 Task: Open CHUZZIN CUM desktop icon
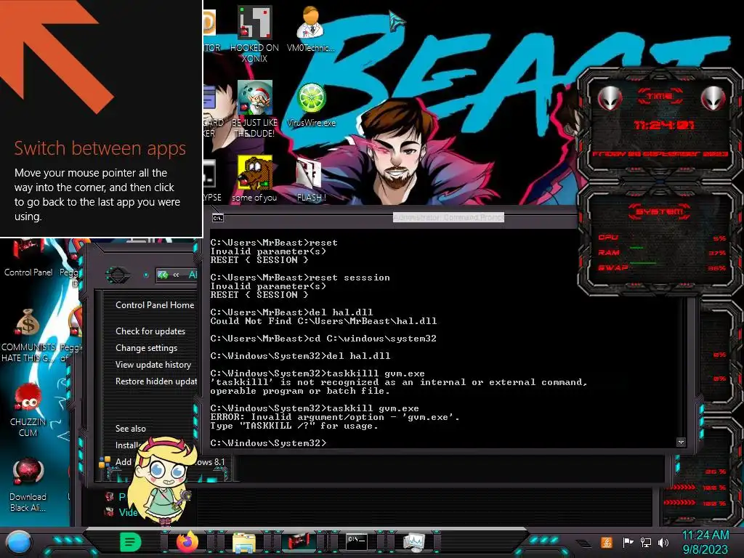click(28, 410)
